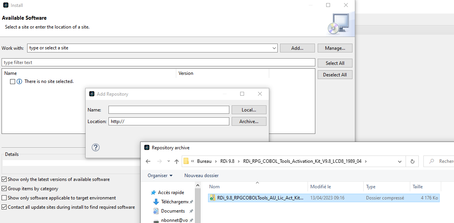Screen dimensions: 454x223
Task: Click the zip icon of RDi_9.8_RPGCOBOLTools file
Action: (x=213, y=198)
